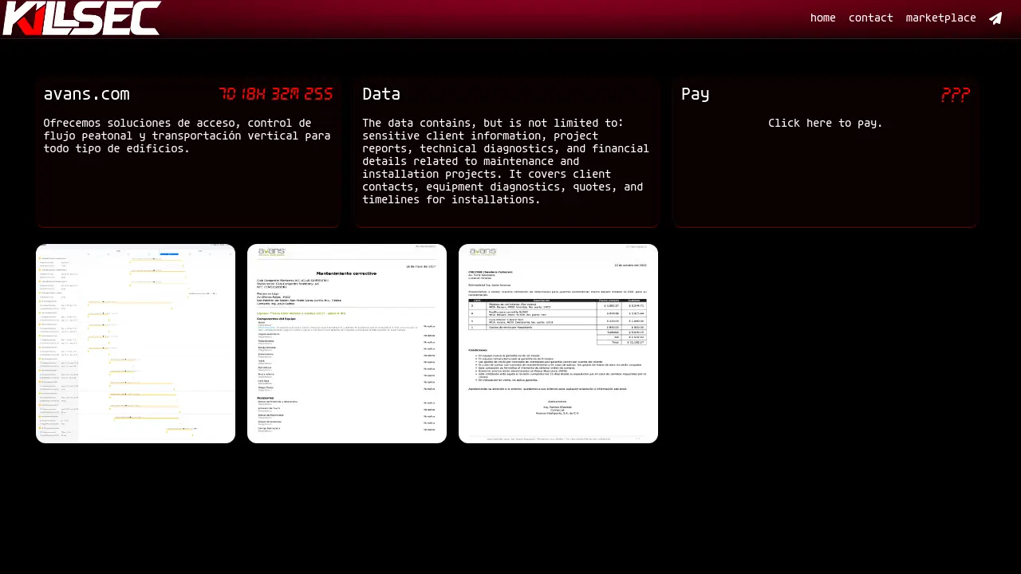1021x574 pixels.
Task: Navigate to the marketplace section
Action: point(940,18)
